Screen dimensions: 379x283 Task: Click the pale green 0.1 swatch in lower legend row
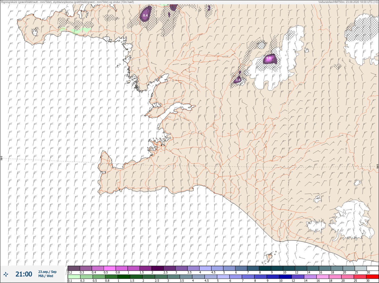(74, 277)
